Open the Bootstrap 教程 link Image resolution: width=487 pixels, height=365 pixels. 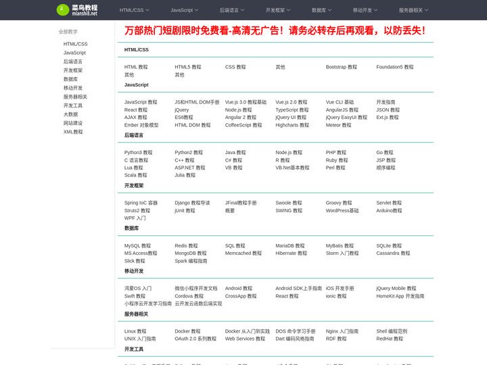pos(342,67)
